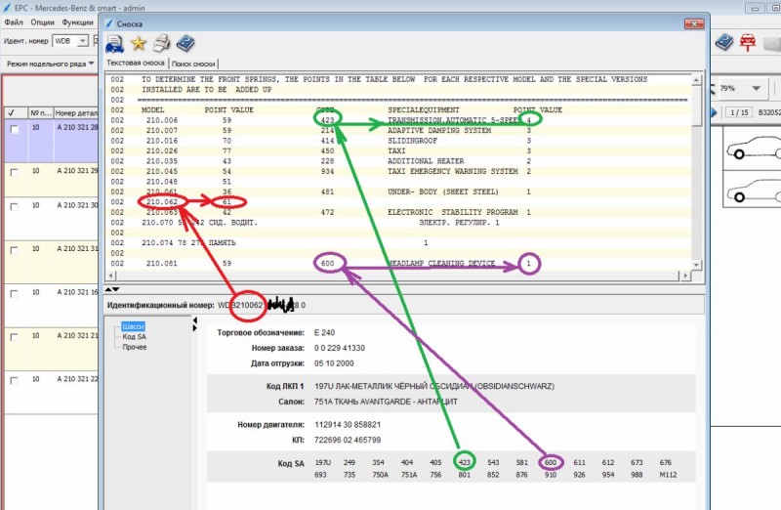The width and height of the screenshot is (781, 510).
Task: Click the blue help book icon in Сноска toolbar
Action: (185, 43)
